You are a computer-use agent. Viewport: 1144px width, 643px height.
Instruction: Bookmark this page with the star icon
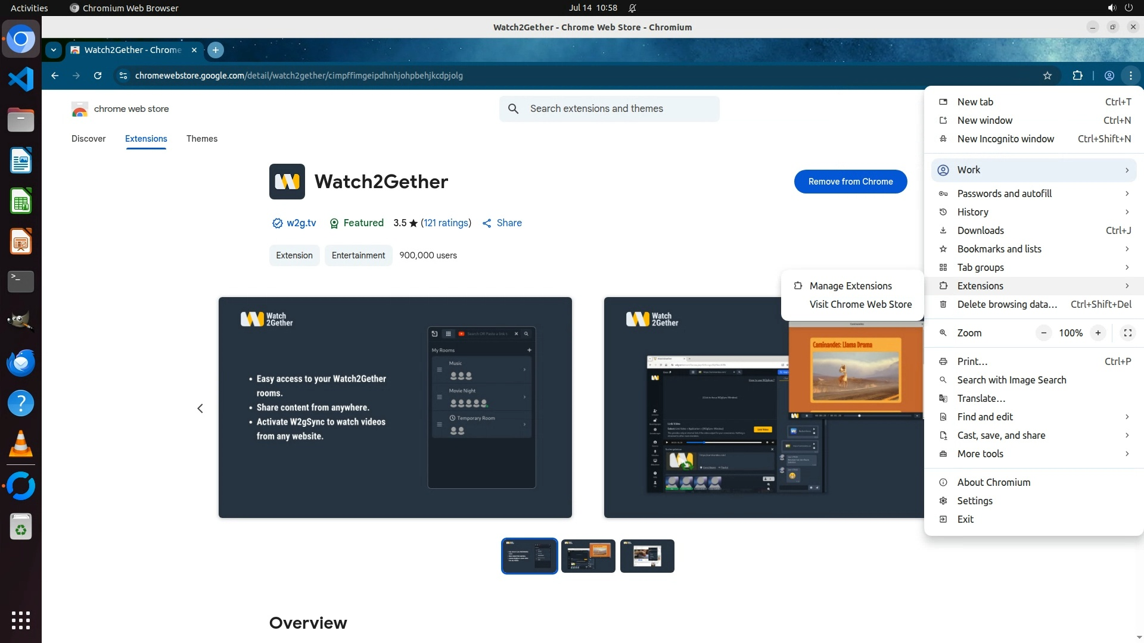1047,76
